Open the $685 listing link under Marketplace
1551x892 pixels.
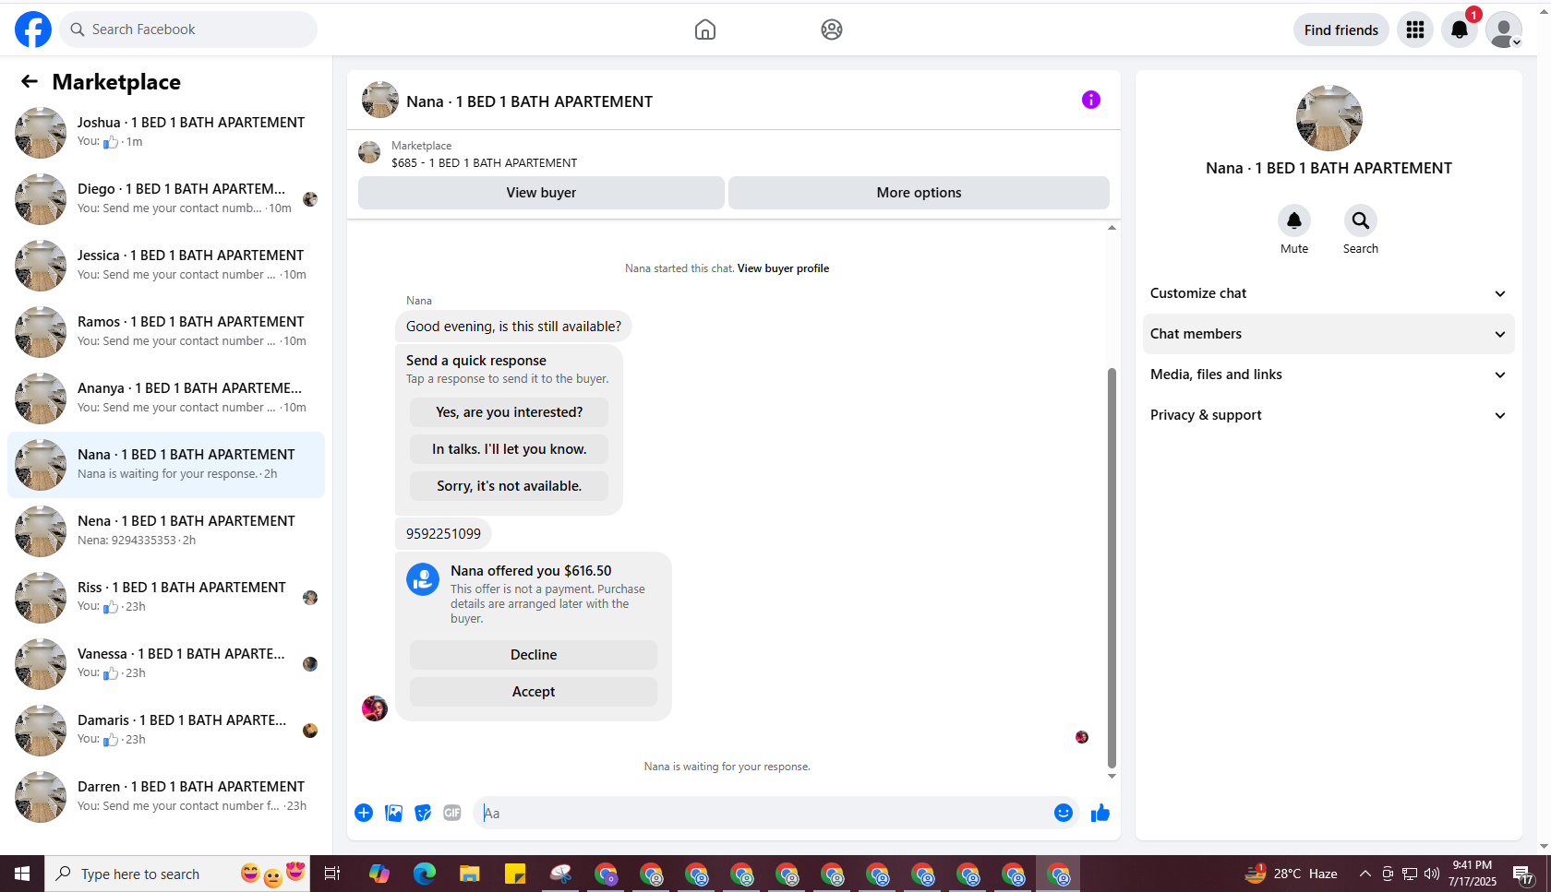(x=484, y=163)
